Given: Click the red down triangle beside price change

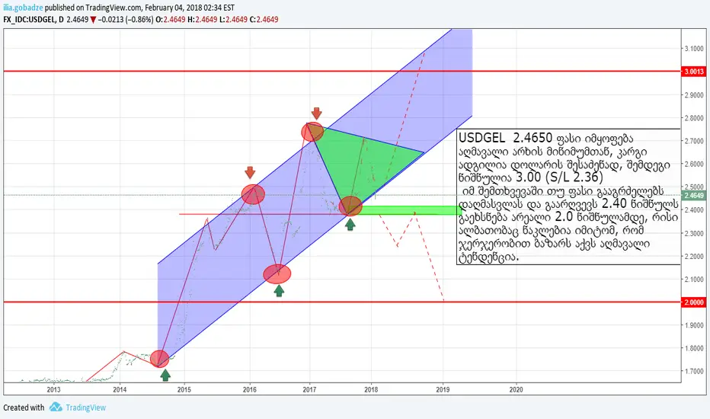Looking at the screenshot, I should (93, 20).
